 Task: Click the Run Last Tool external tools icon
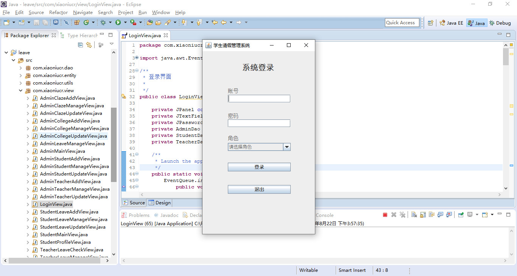coord(133,22)
